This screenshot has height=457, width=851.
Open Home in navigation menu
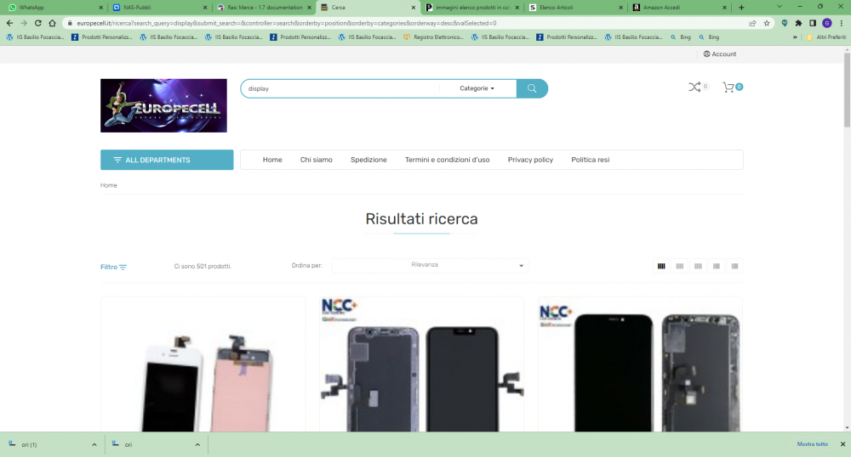pos(272,160)
